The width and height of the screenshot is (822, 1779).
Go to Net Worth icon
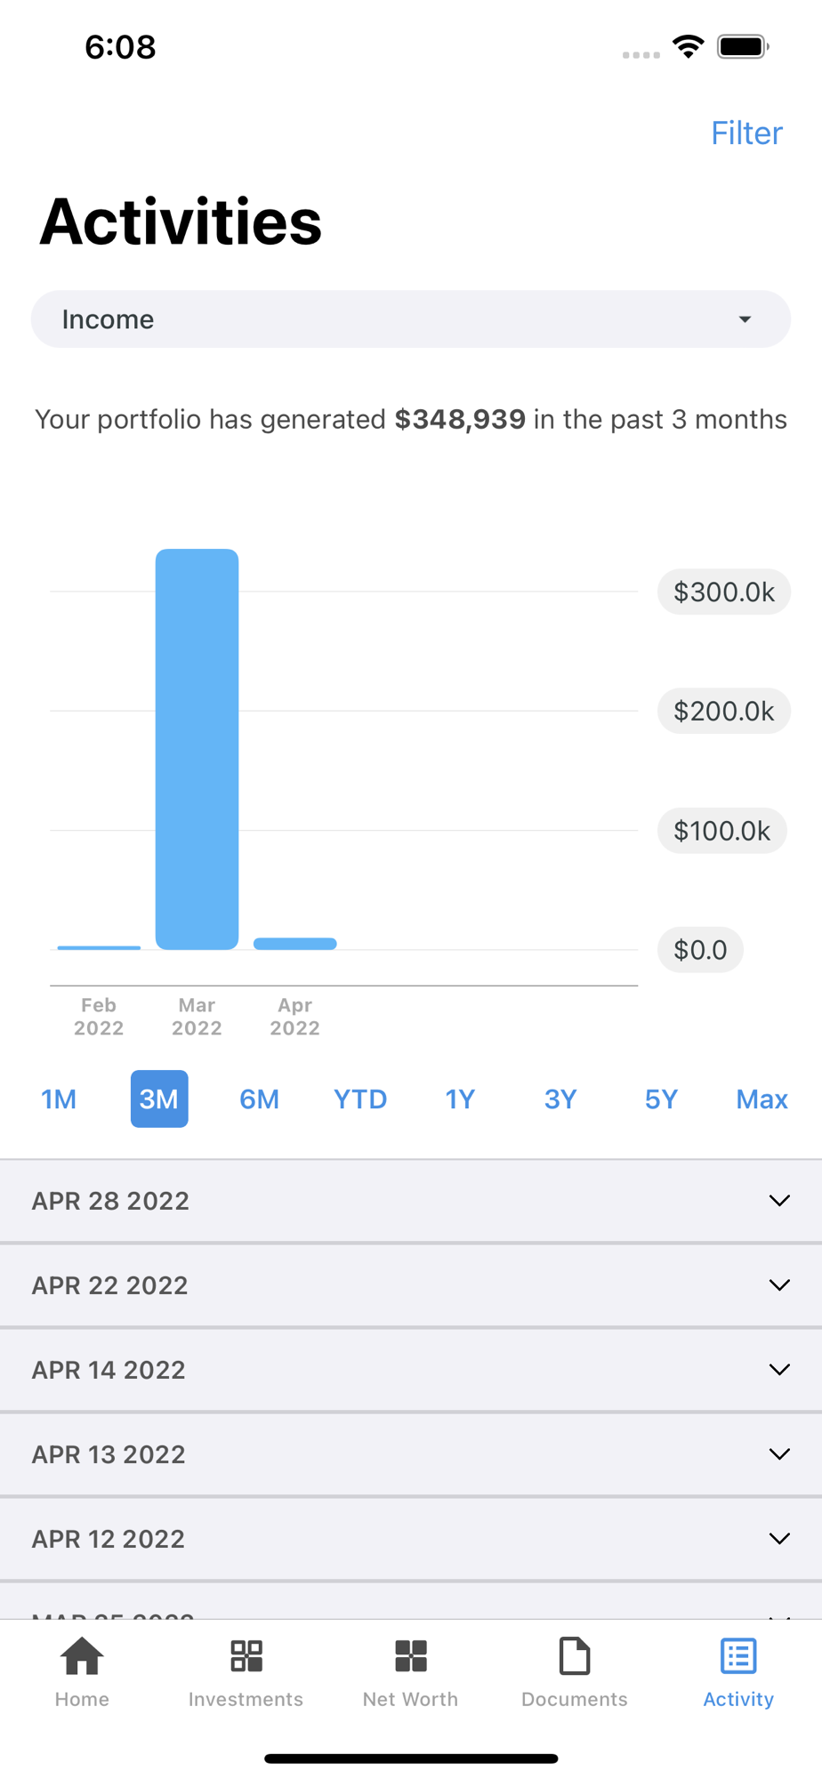411,1656
